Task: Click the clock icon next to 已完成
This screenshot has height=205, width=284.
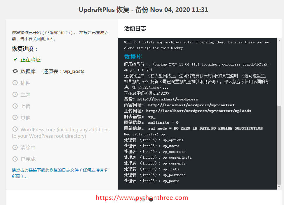Action: [x=15, y=159]
